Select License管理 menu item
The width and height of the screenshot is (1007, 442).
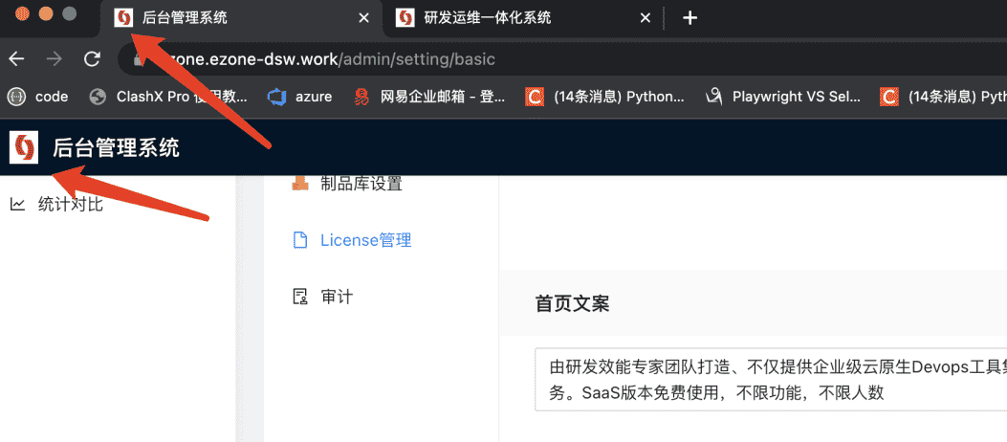tap(364, 240)
